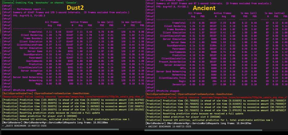Viewport: 288px width, 135px height.
Task: Click Prediction line ending '(132.281250)'
Action: click(x=74, y=109)
